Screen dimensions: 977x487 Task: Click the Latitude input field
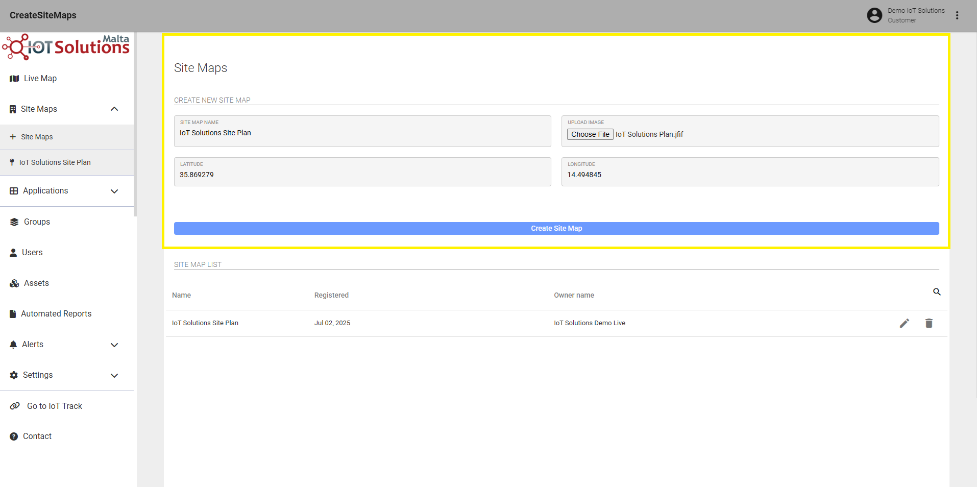[x=362, y=172]
